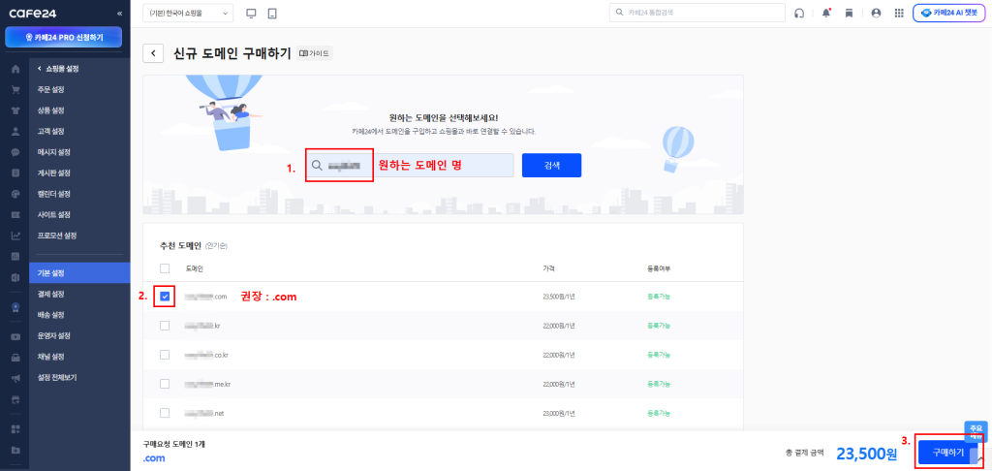Screen dimensions: 992x471
Task: Open the palette design icon
Action: coord(15,194)
